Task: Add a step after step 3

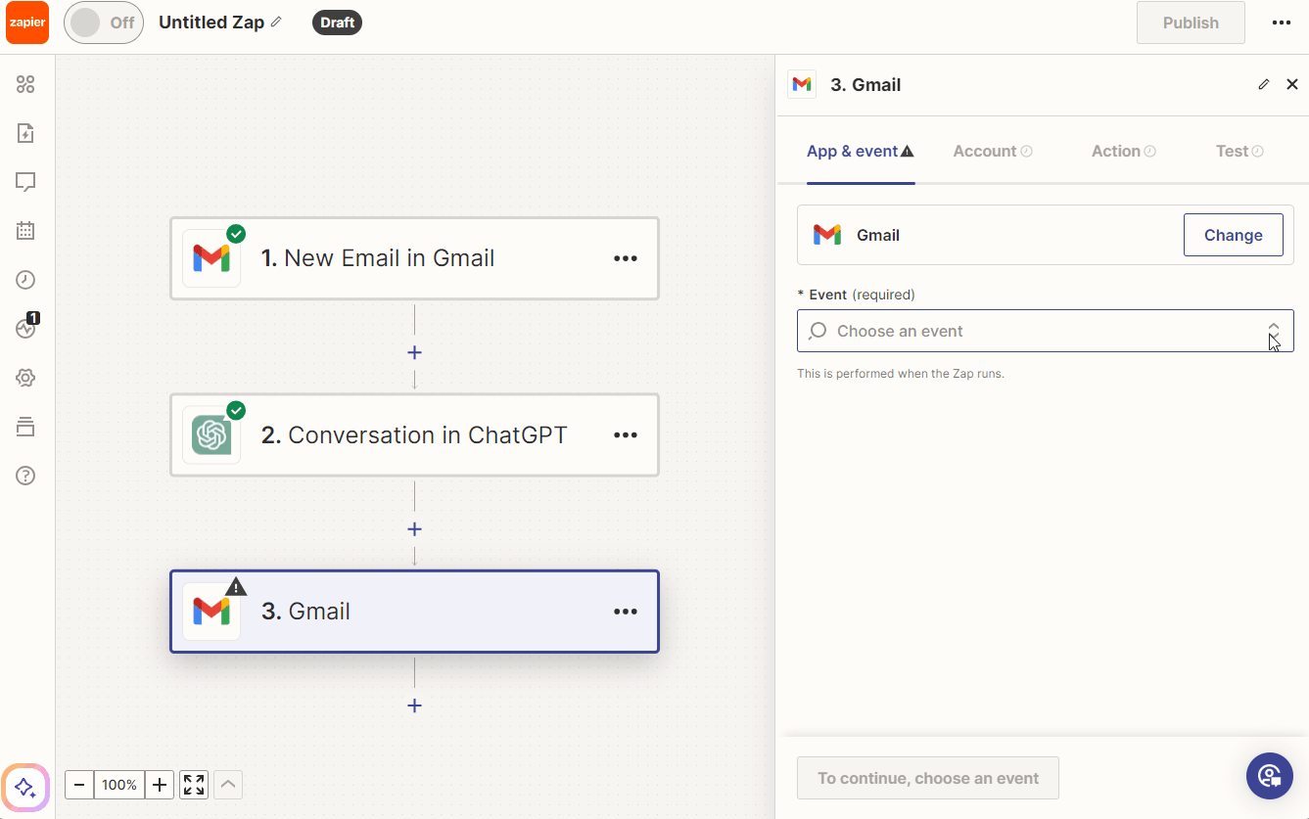Action: 414,705
